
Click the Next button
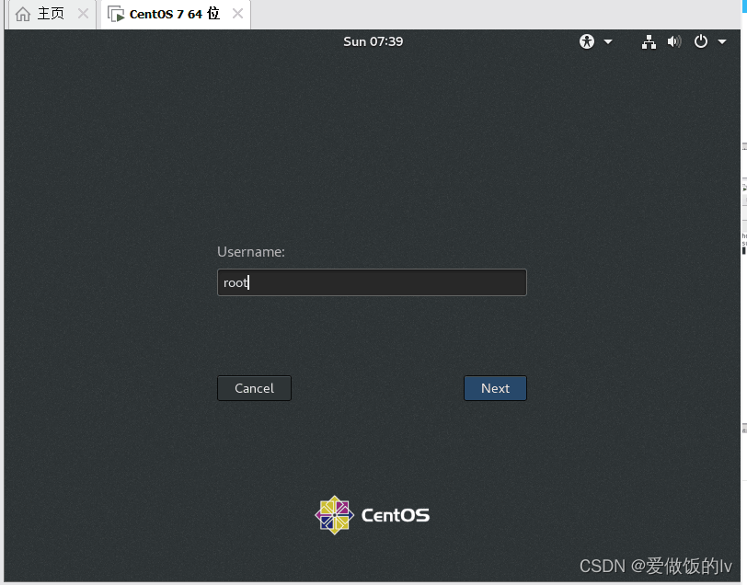pyautogui.click(x=496, y=388)
